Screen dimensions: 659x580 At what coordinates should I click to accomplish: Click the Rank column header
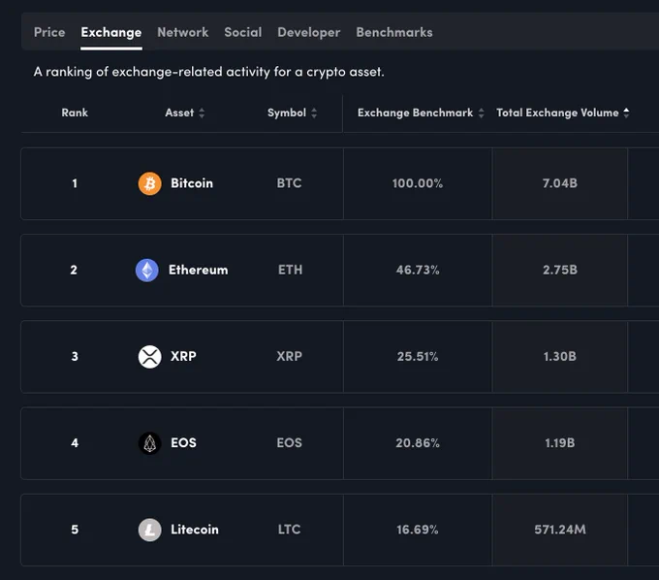point(75,113)
